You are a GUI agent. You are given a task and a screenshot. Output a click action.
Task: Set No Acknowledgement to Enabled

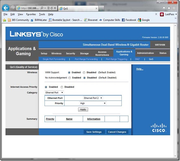point(70,78)
